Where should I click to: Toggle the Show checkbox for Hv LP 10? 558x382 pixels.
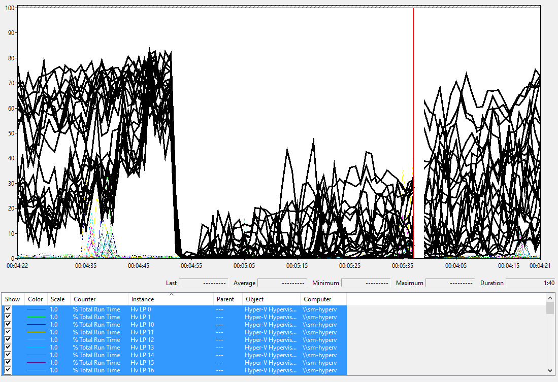click(x=8, y=324)
